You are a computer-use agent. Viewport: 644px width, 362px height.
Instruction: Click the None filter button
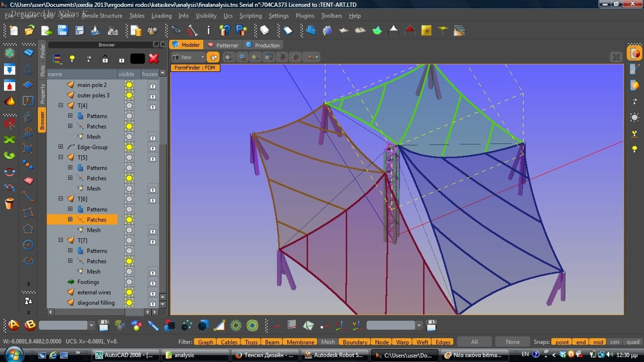click(512, 342)
